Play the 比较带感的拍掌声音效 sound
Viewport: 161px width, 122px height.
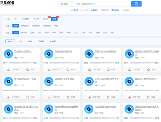tap(89, 109)
